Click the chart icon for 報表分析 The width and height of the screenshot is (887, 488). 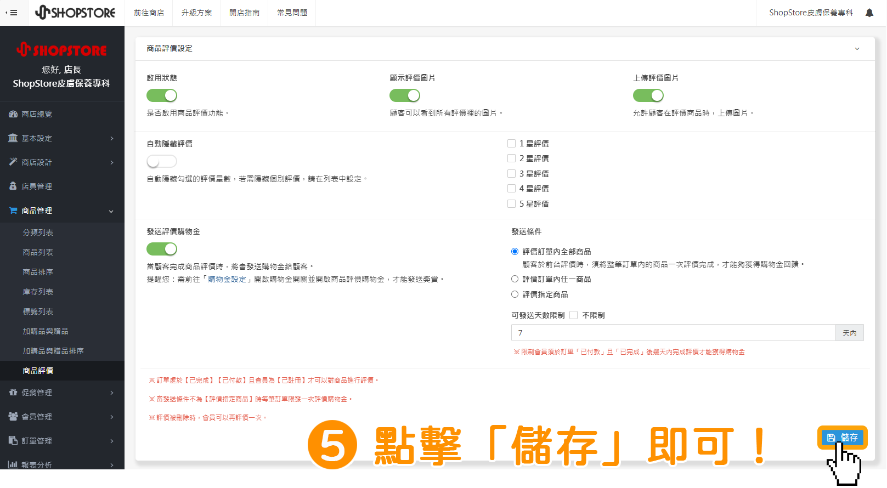coord(13,465)
